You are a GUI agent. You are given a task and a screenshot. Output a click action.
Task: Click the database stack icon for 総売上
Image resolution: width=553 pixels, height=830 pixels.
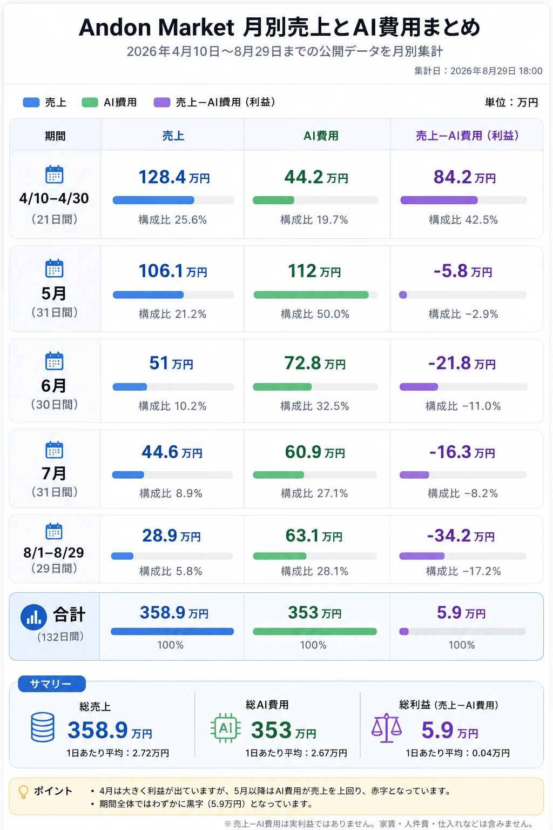tap(43, 727)
